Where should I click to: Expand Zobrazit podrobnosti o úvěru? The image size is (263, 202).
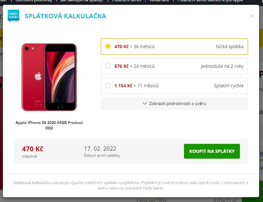click(x=174, y=103)
